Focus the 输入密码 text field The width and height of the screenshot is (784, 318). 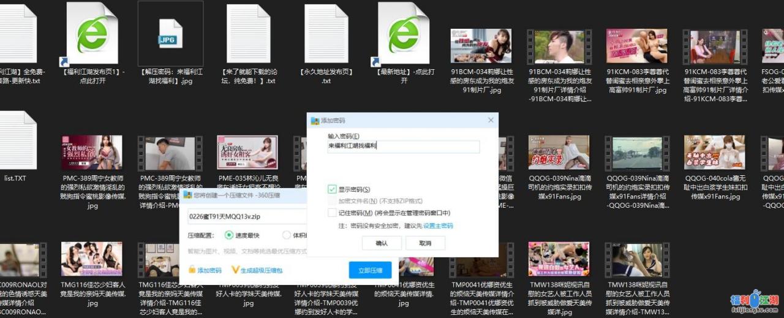(x=403, y=146)
